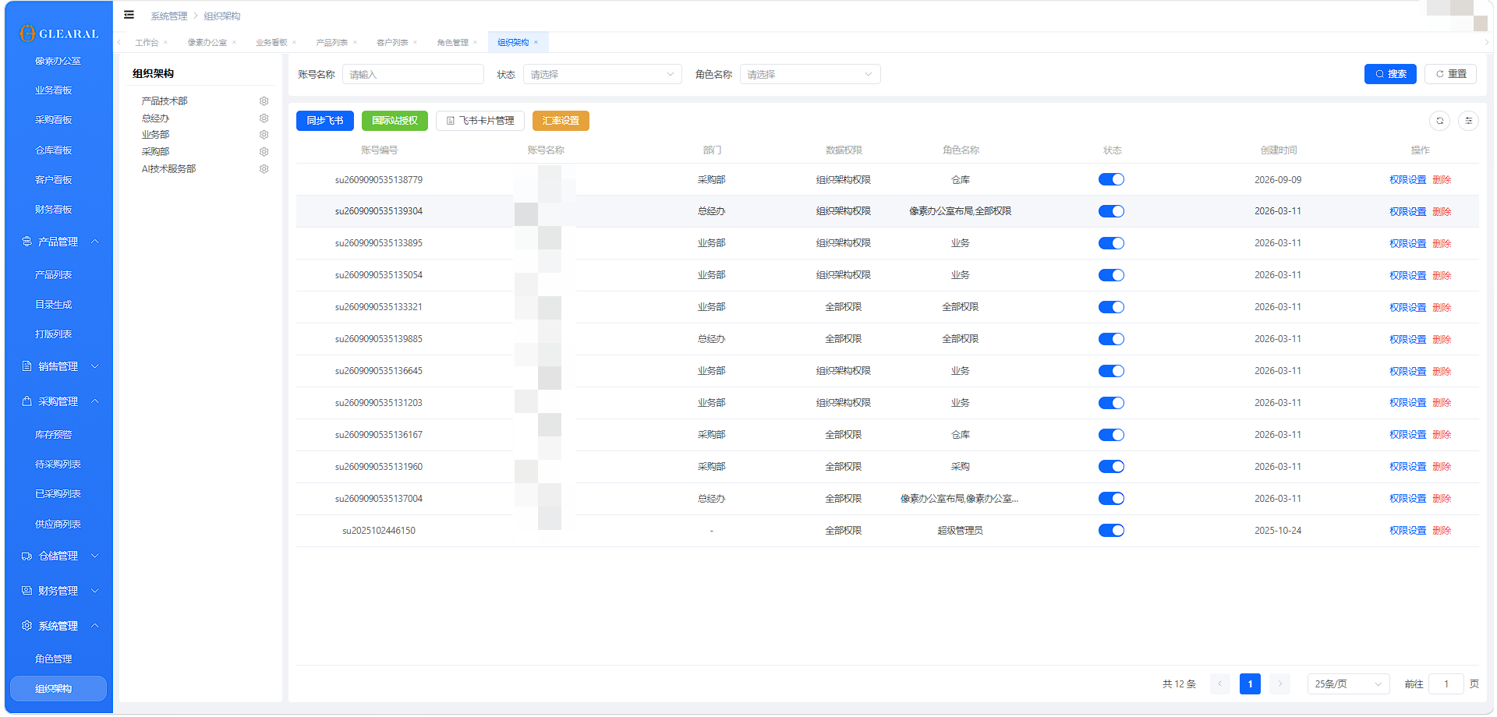Open settings gear for 业务部 department
1497x717 pixels.
click(x=264, y=135)
